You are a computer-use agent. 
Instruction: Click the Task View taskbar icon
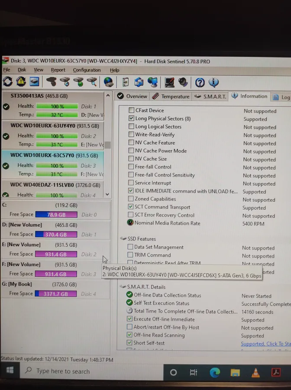[193, 372]
